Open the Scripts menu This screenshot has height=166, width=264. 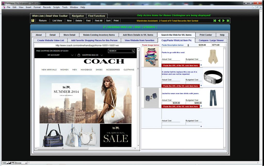tap(56, 7)
